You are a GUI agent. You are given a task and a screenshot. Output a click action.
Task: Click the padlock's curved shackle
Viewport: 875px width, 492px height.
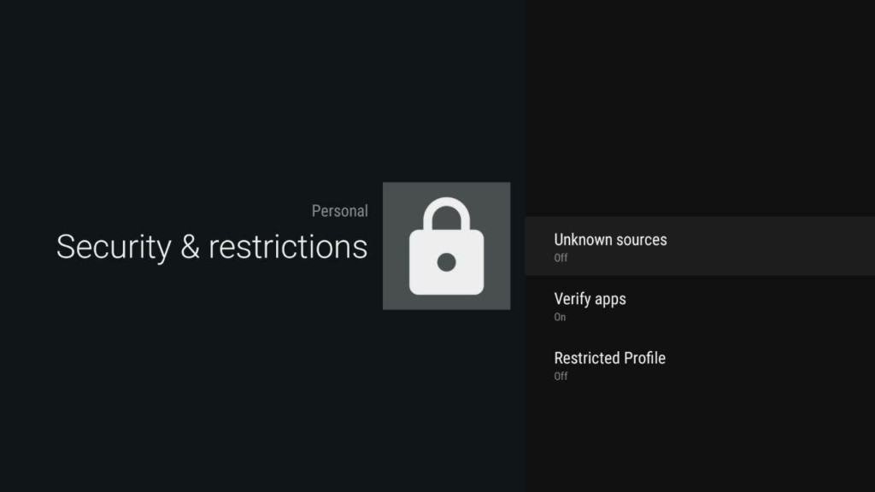click(x=446, y=210)
